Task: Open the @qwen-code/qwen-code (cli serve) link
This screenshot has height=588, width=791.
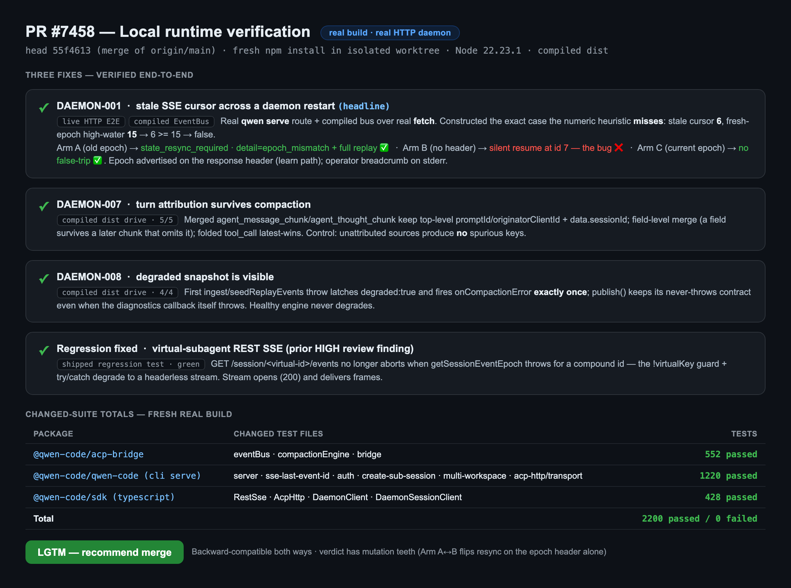Action: pyautogui.click(x=117, y=475)
